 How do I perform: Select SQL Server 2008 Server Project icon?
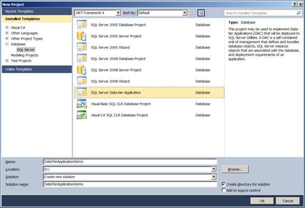tap(82, 70)
